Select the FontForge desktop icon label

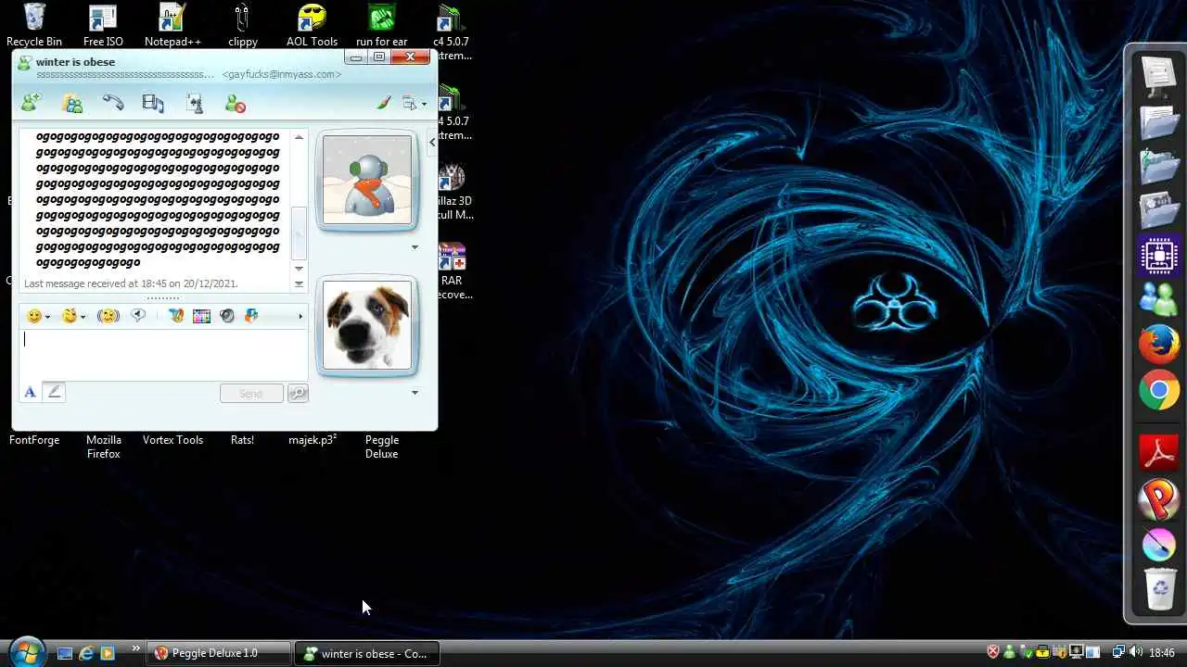point(34,440)
